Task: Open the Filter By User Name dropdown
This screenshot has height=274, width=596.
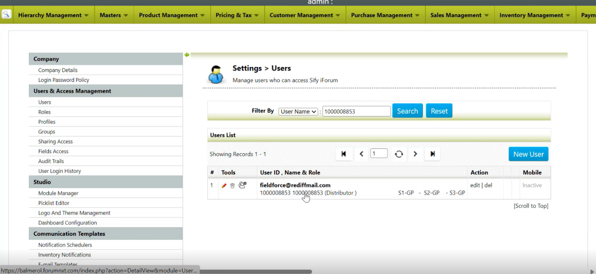Action: (298, 111)
